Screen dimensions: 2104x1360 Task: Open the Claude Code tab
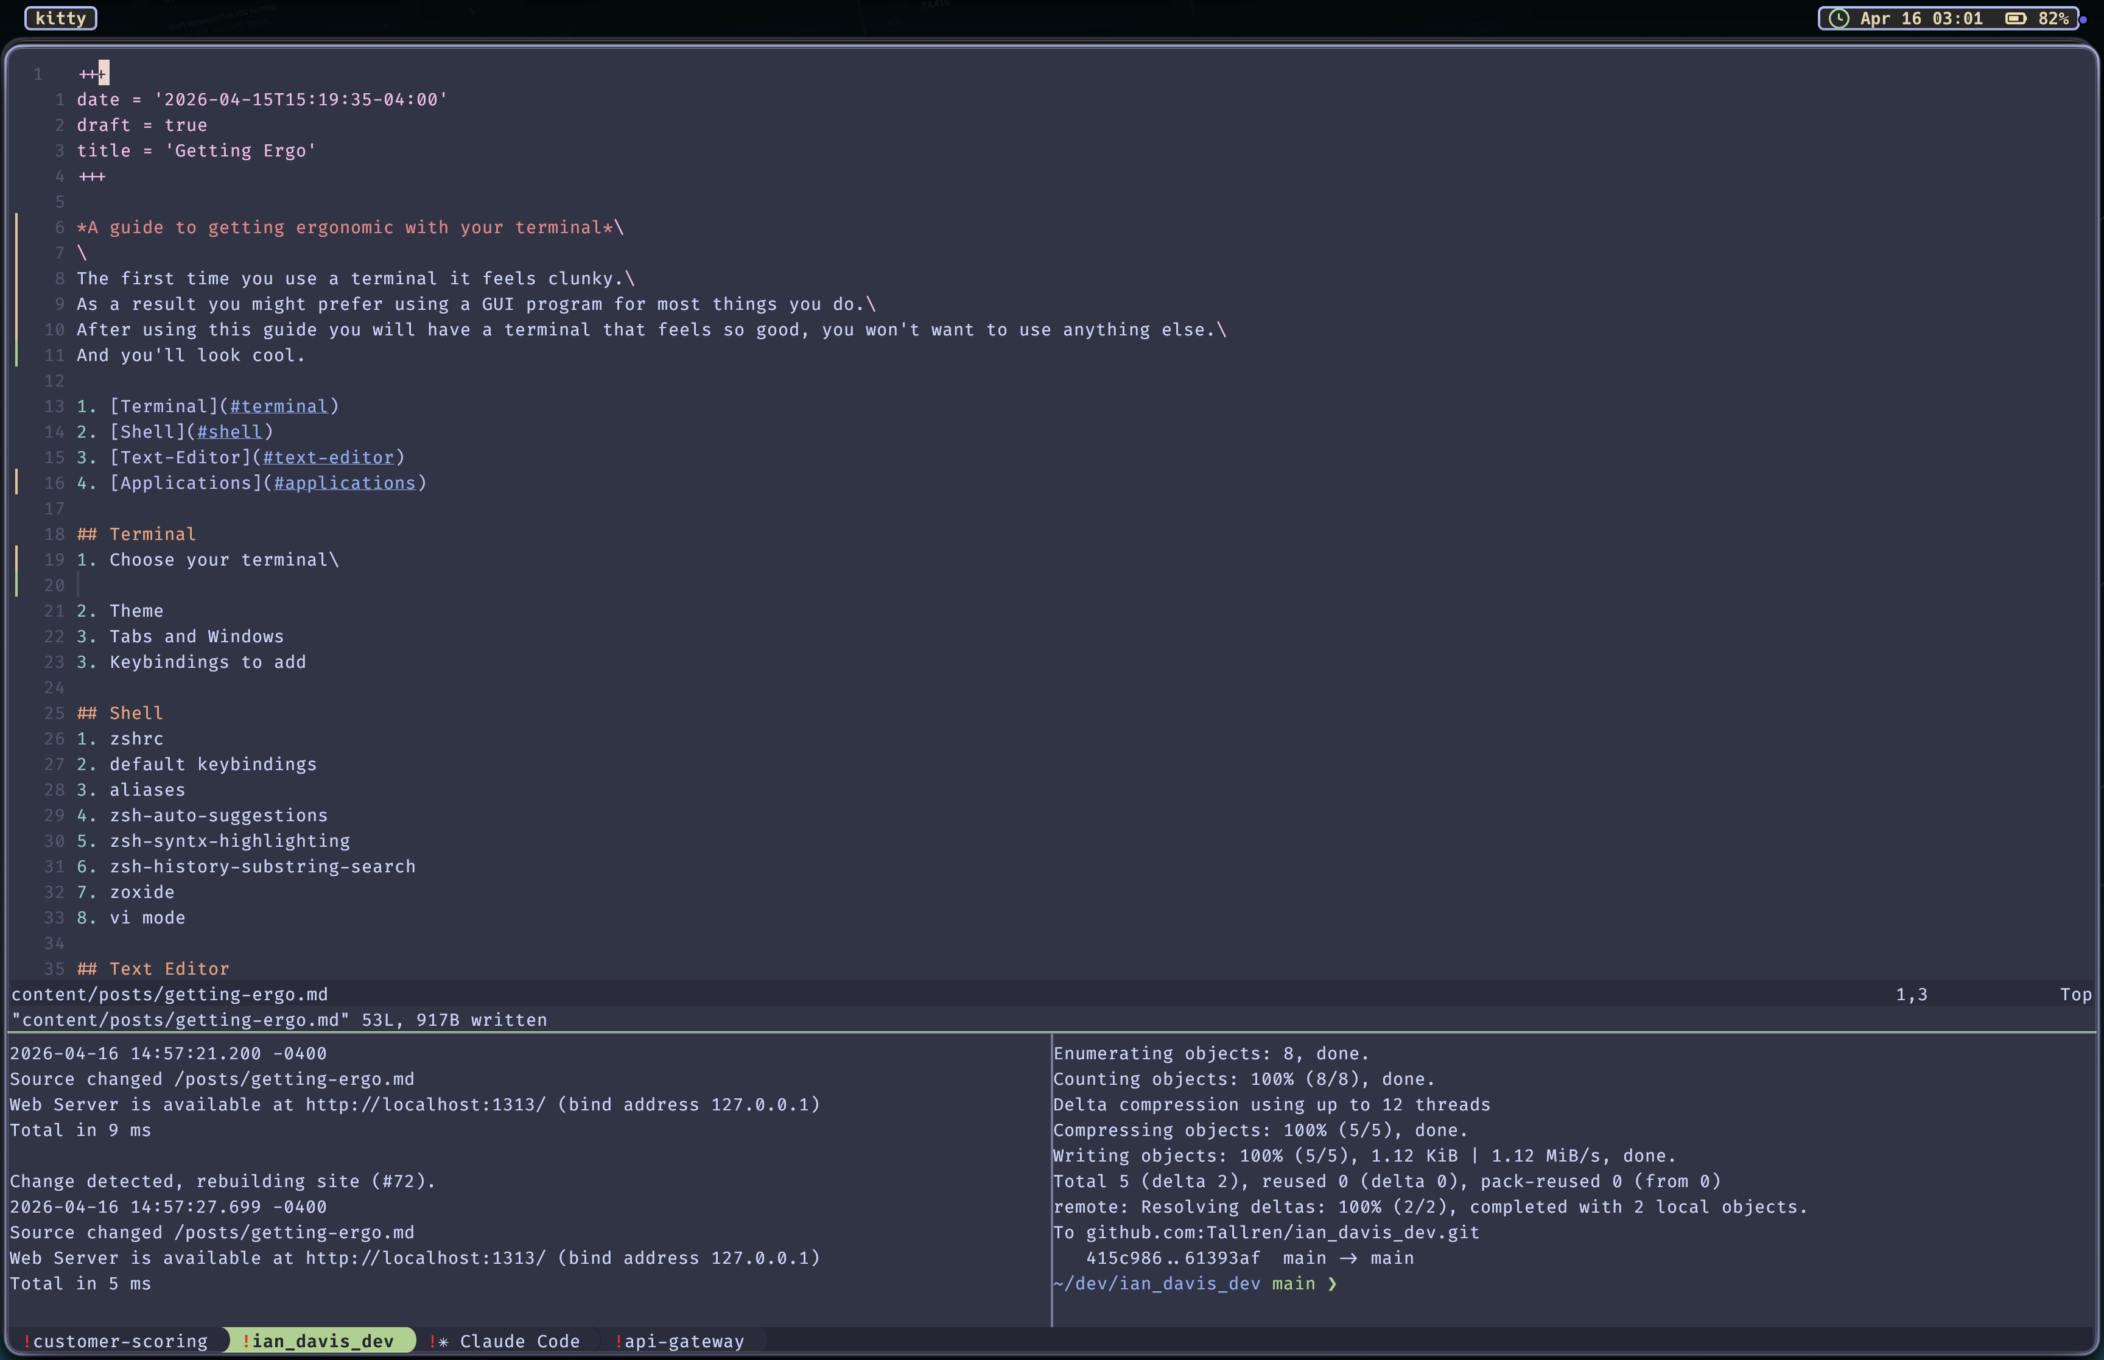[505, 1342]
